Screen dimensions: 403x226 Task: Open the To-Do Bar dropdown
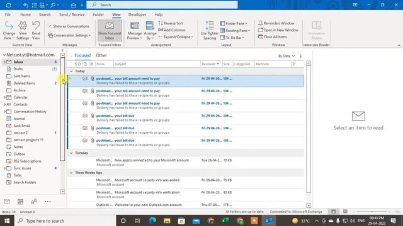232,38
